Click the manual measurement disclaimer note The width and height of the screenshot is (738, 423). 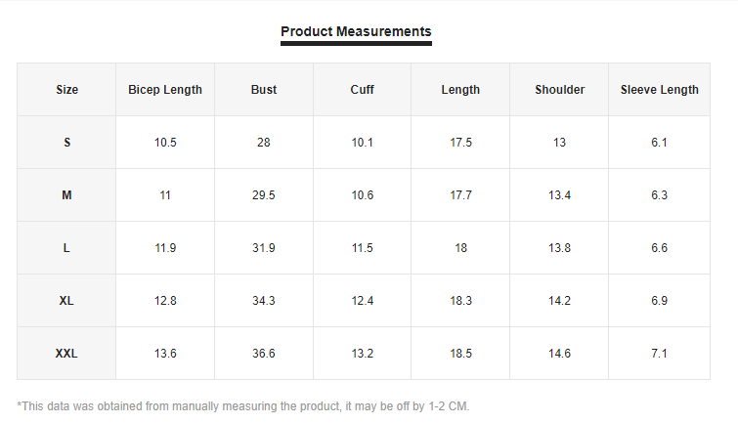tap(243, 405)
